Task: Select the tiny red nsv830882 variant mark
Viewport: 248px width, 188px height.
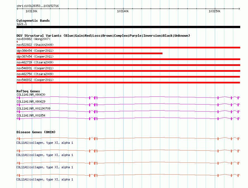Action: click(x=17, y=42)
